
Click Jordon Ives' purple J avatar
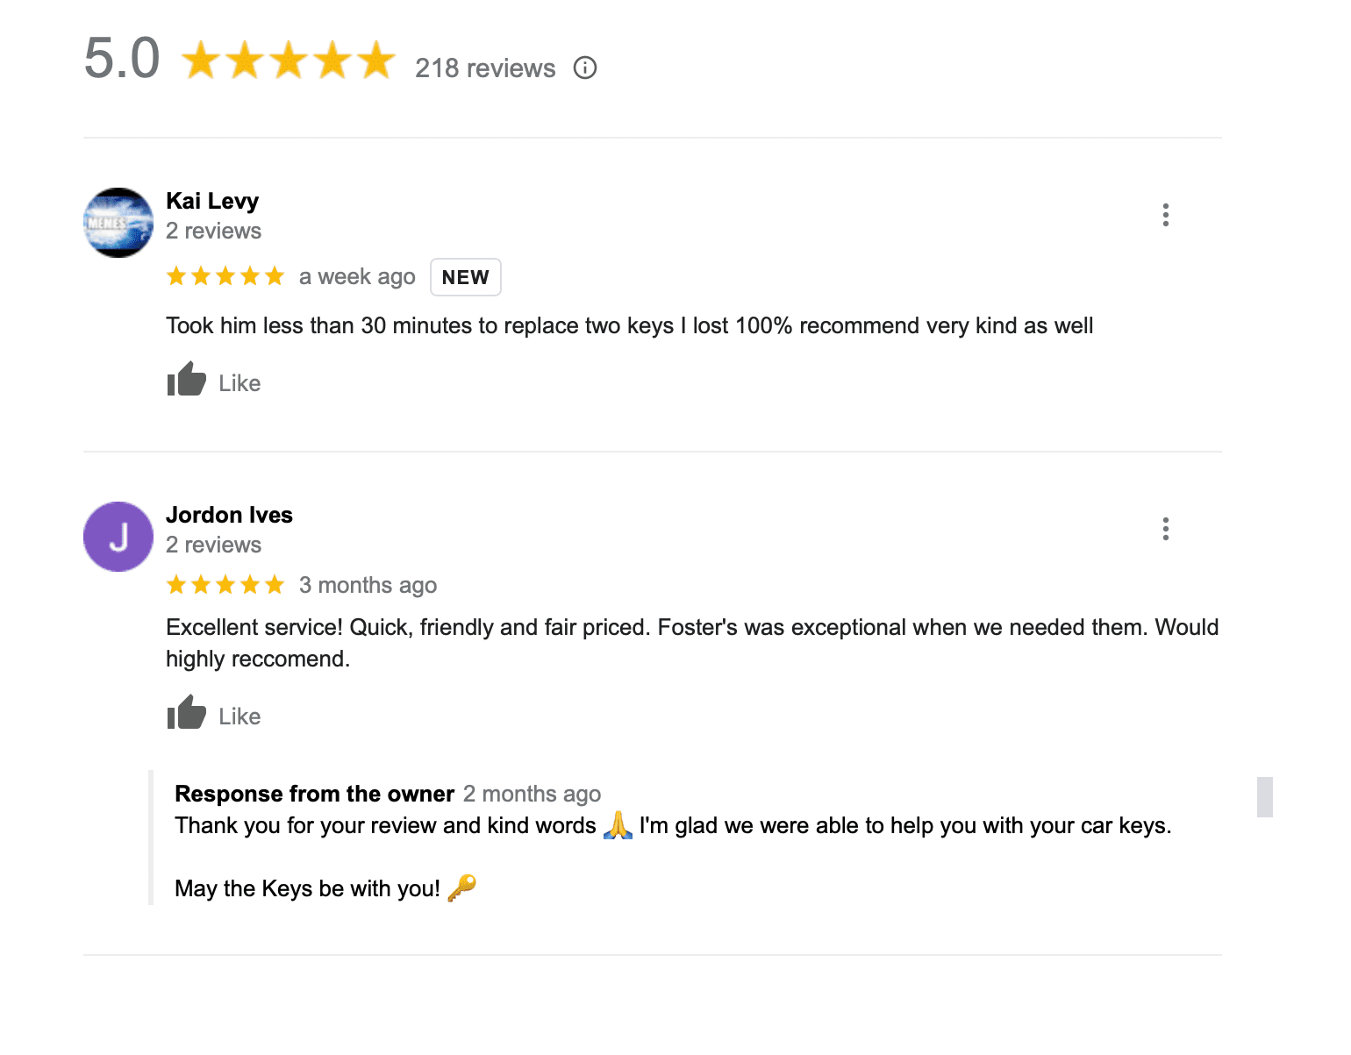118,537
